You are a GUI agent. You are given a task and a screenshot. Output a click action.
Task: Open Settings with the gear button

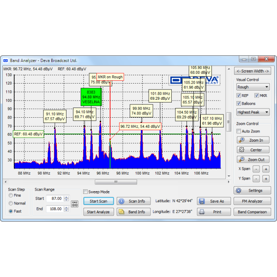point(252,190)
